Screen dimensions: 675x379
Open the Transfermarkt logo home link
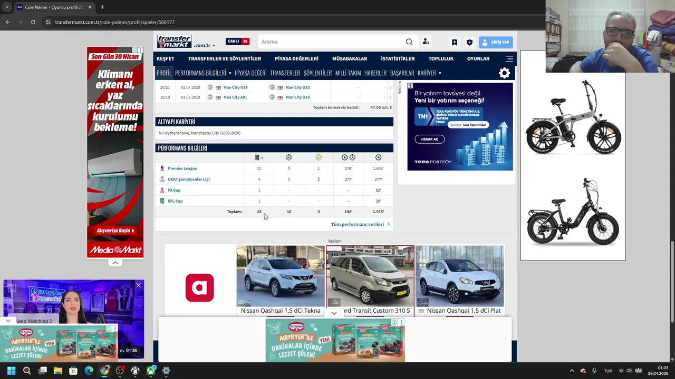[174, 42]
